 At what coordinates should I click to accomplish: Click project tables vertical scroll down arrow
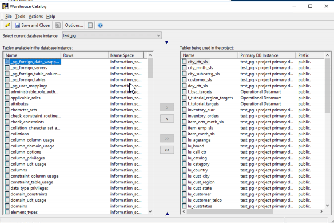coord(327,206)
